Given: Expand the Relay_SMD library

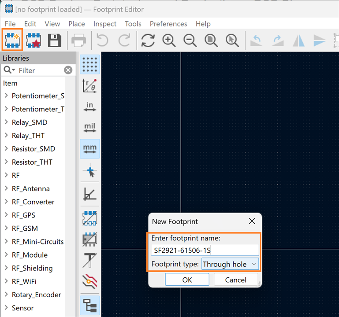Looking at the screenshot, I should click(x=6, y=122).
